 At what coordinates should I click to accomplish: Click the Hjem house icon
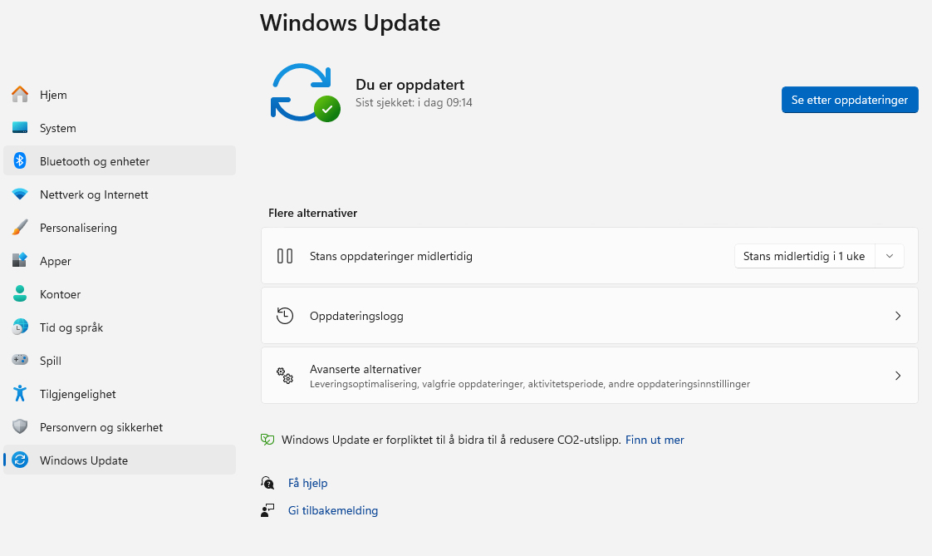(20, 95)
